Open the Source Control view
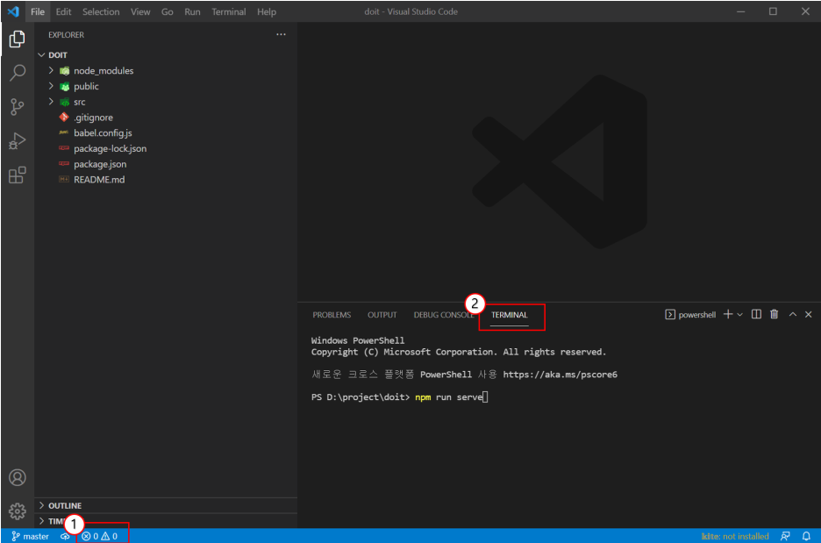The image size is (821, 543). pos(18,107)
